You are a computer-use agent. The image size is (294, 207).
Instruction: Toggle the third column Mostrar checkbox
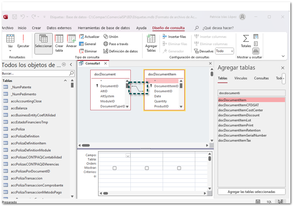click(179, 168)
